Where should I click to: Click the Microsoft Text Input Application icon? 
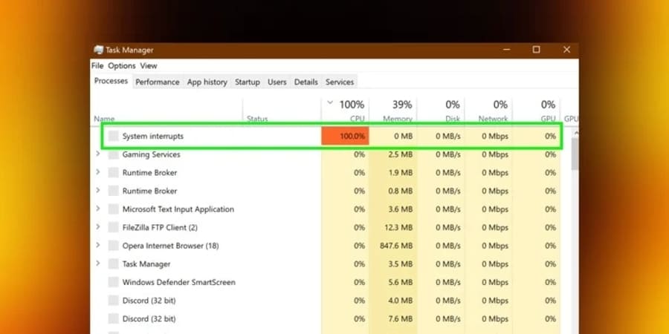(113, 209)
